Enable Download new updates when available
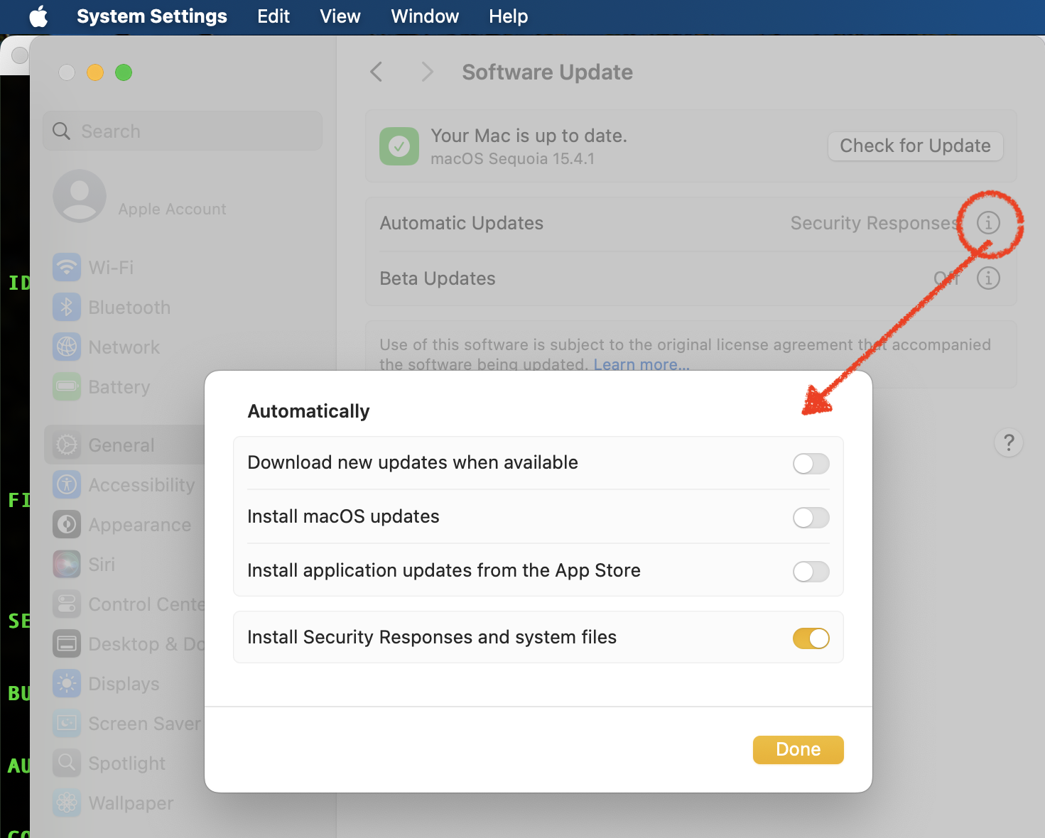This screenshot has width=1045, height=838. click(811, 464)
